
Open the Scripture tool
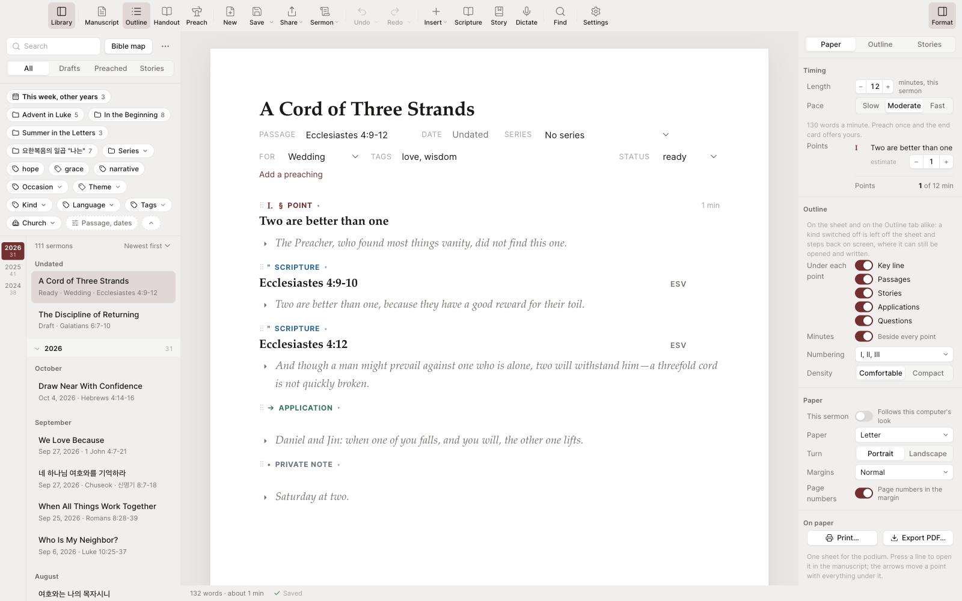468,16
